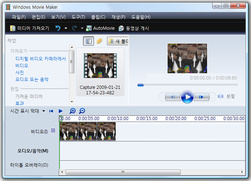Zoom in on the timeline
Screen dimensions: 251x181
(73, 111)
